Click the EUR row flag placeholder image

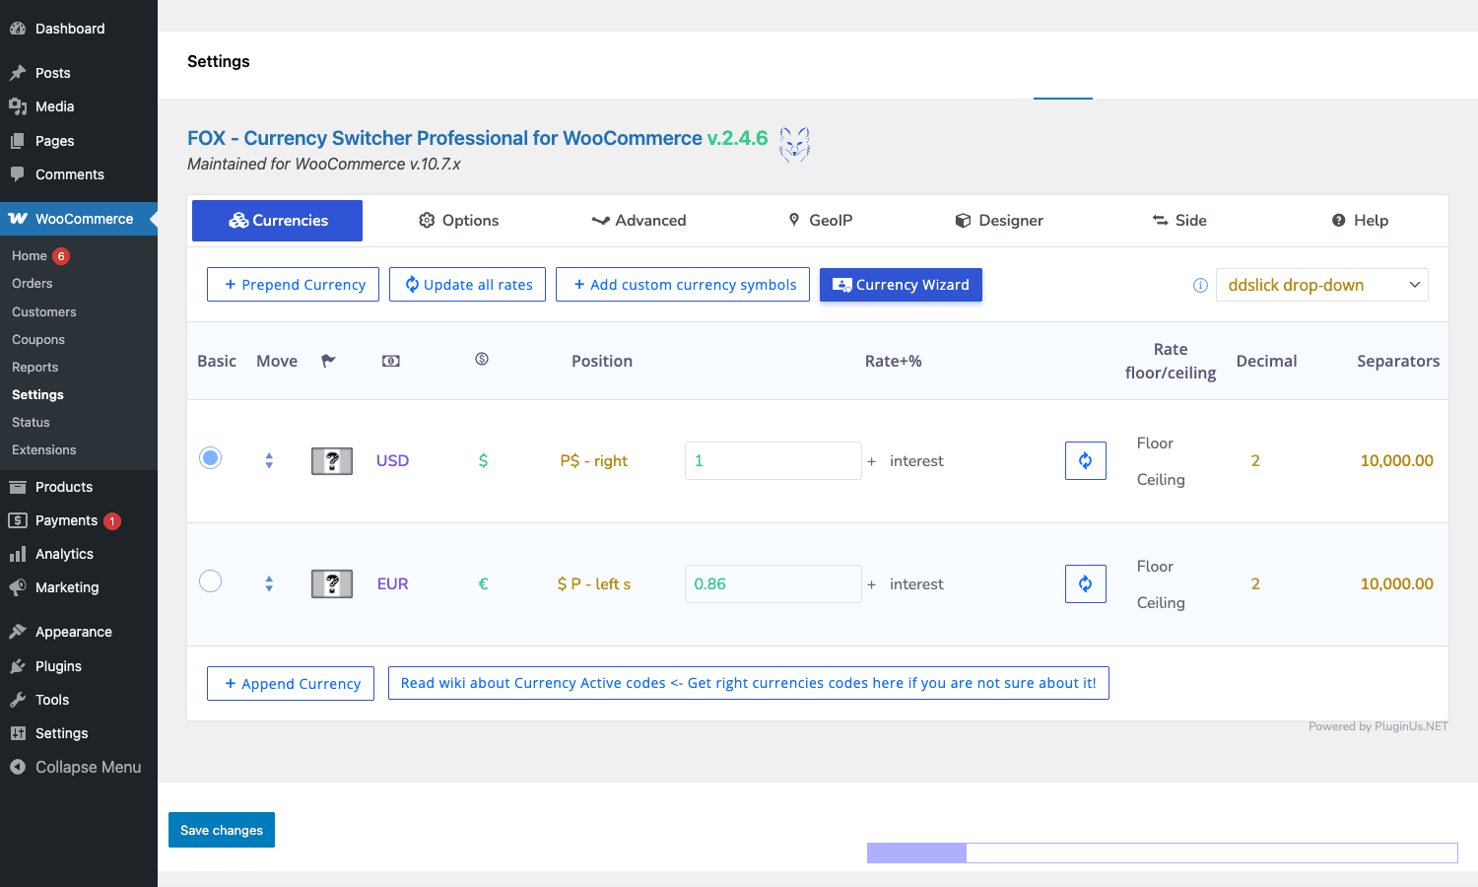332,583
